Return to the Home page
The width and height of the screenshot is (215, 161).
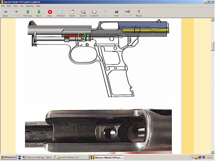[72, 14]
